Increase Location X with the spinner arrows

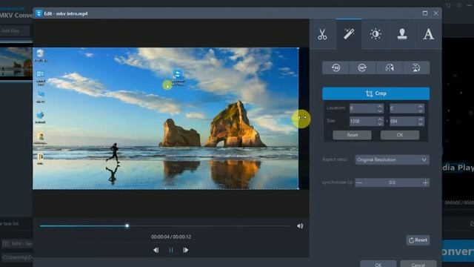pyautogui.click(x=380, y=106)
